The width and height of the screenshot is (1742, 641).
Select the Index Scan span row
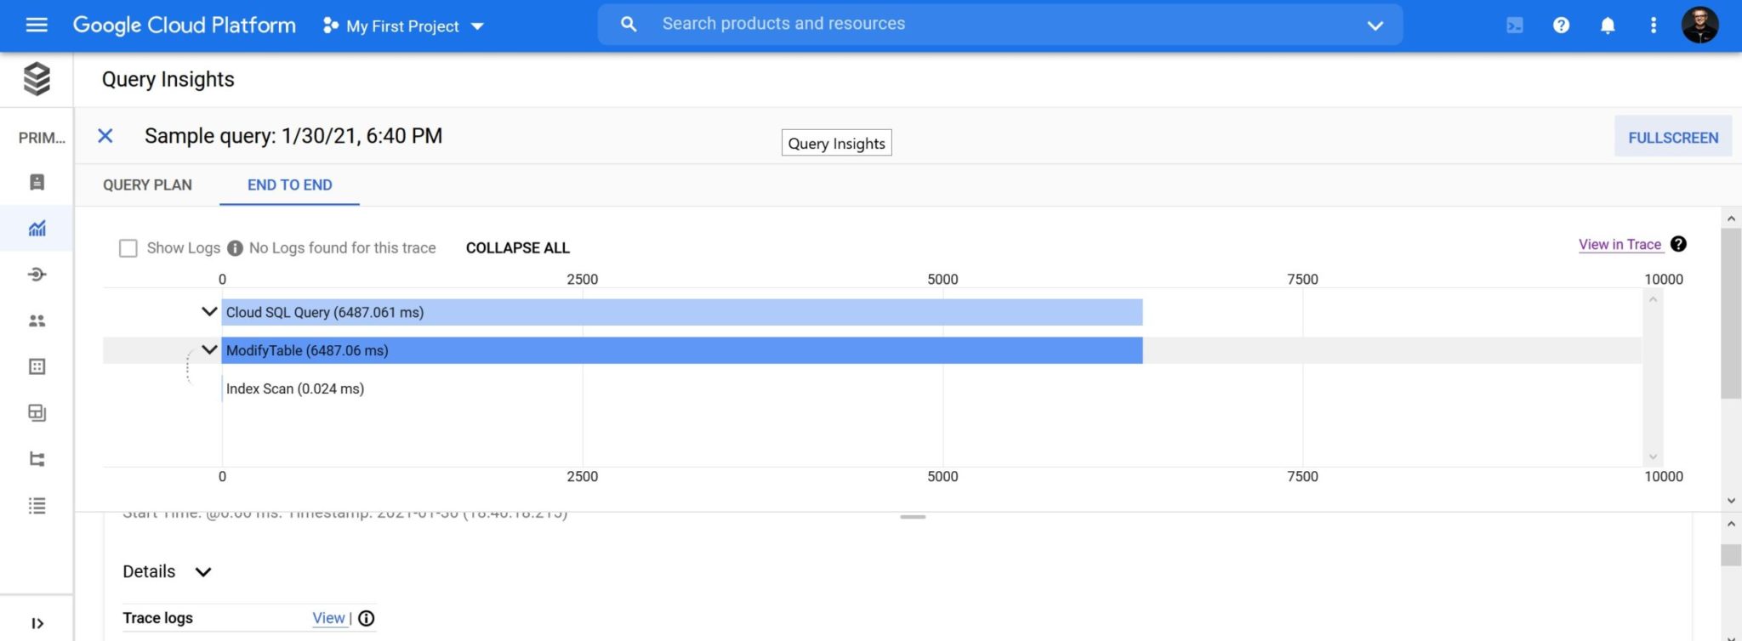[x=294, y=389]
